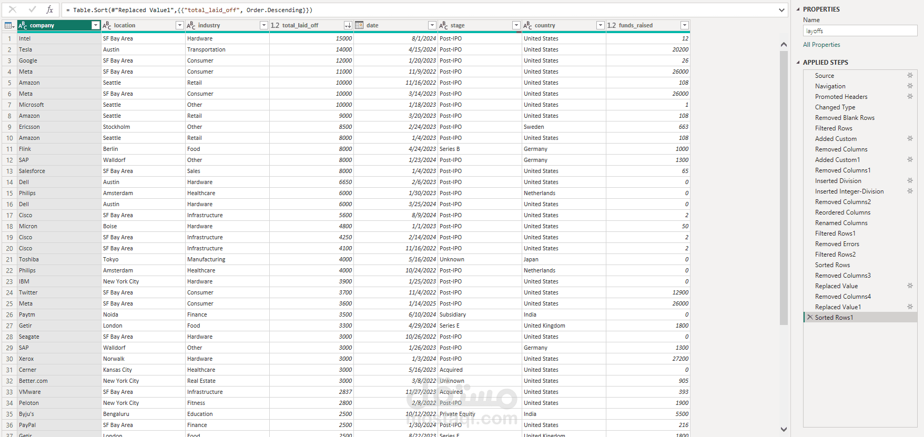Click the grid scrollbar down arrow

pyautogui.click(x=784, y=429)
